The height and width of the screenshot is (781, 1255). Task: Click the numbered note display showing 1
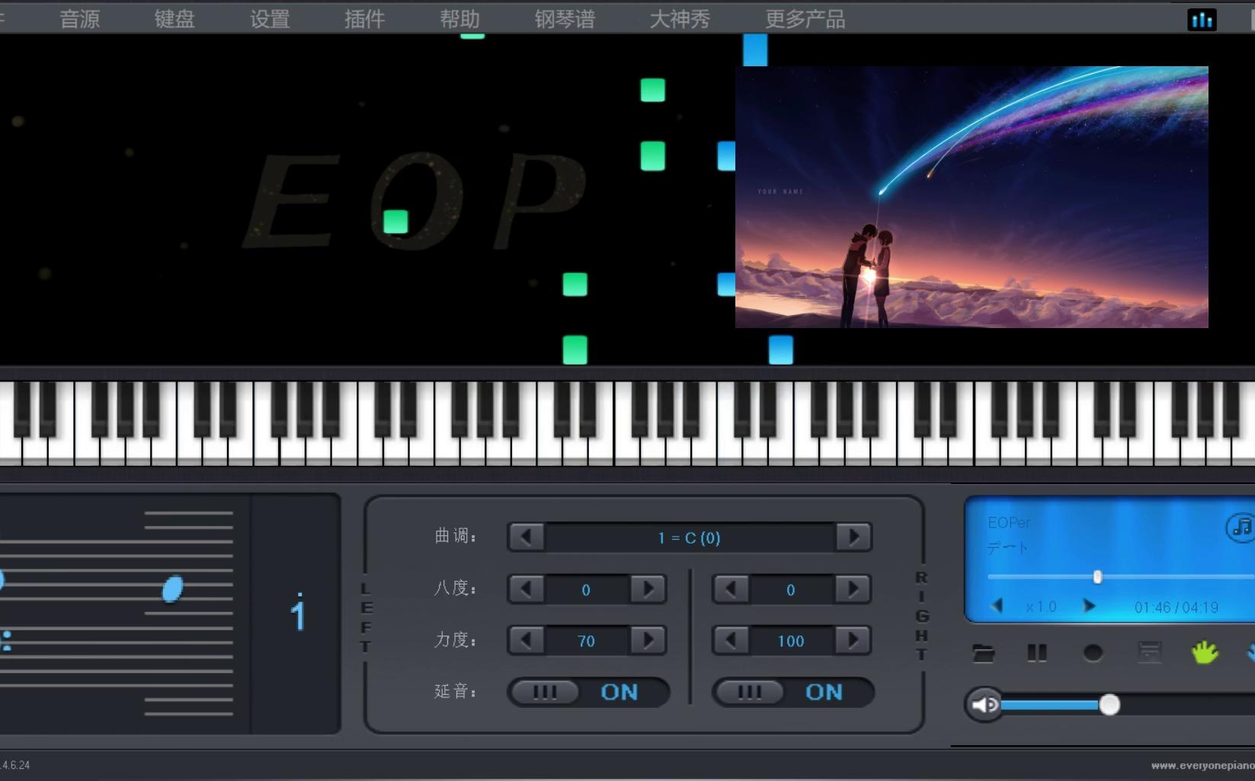(x=296, y=614)
